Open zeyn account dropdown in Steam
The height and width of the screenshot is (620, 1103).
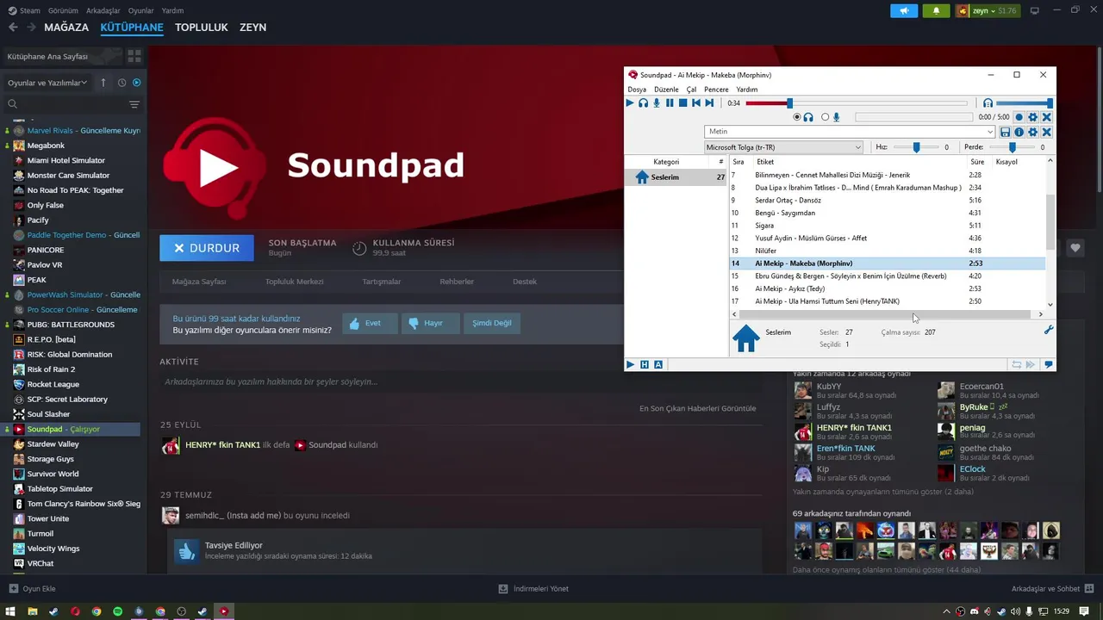987,10
